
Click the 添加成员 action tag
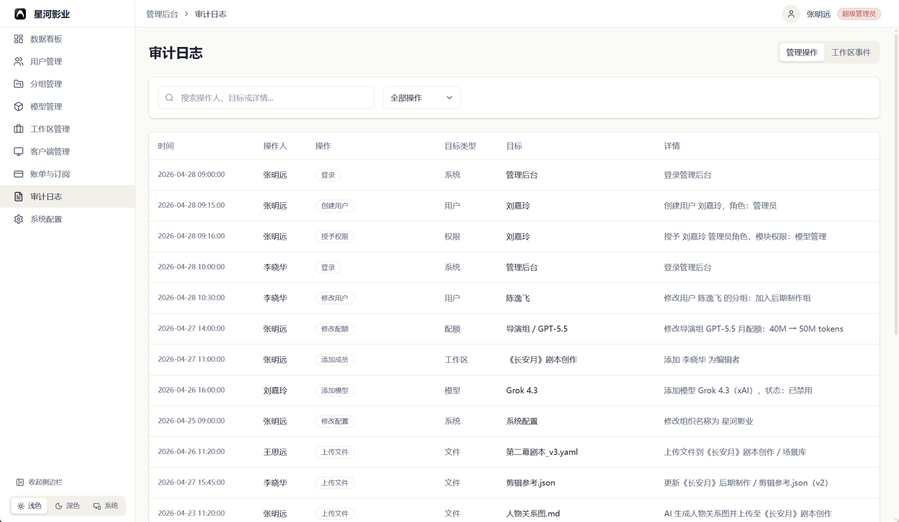[334, 360]
